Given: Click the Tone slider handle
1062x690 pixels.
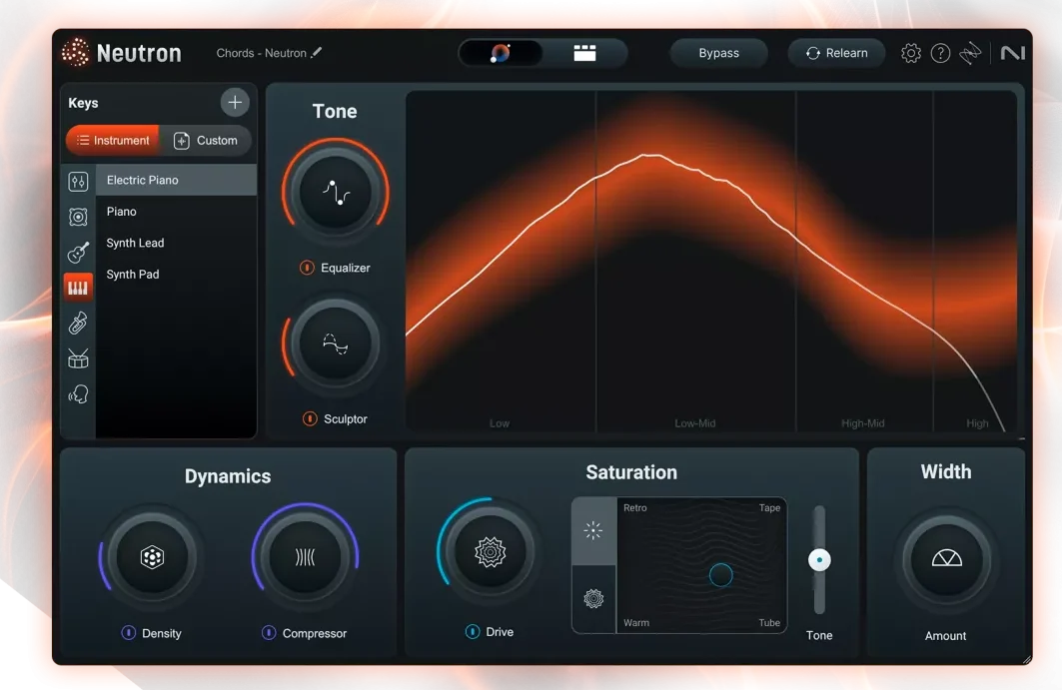Looking at the screenshot, I should [x=819, y=560].
